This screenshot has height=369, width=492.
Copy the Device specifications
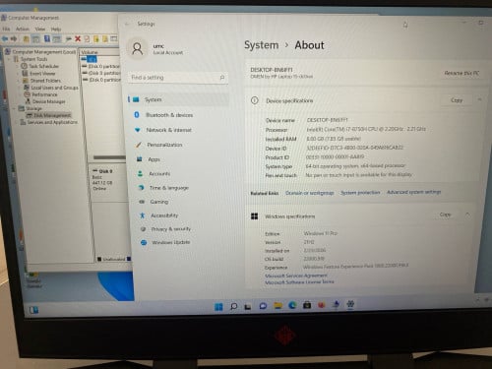tap(457, 100)
